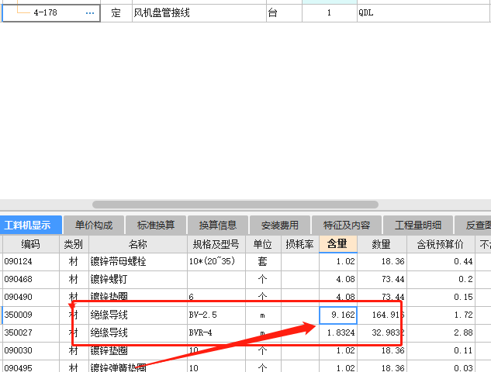491x372 pixels.
Task: Select code cell 090495
Action: [31, 367]
